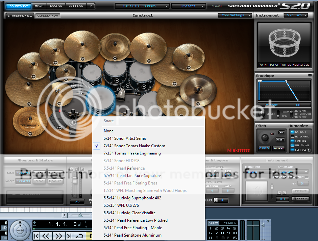
Task: Toggle Edit Articulation Only checkbox
Action: 307,177
